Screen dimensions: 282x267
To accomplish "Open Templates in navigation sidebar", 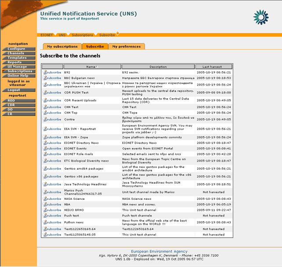I will point(19,58).
